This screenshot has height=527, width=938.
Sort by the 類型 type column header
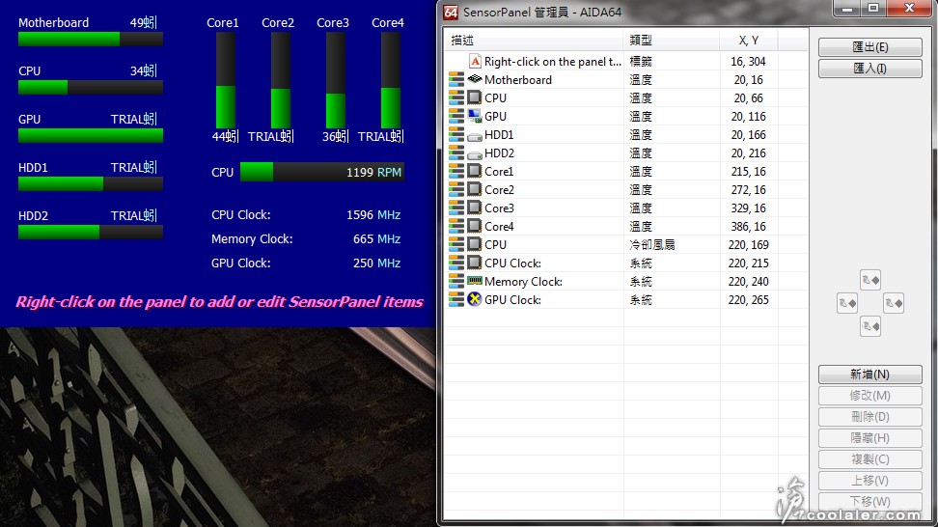pos(672,41)
